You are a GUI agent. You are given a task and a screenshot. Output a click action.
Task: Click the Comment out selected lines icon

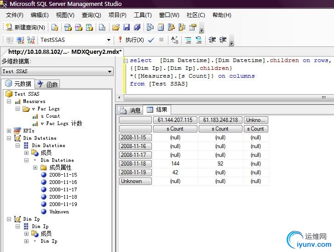pos(188,40)
